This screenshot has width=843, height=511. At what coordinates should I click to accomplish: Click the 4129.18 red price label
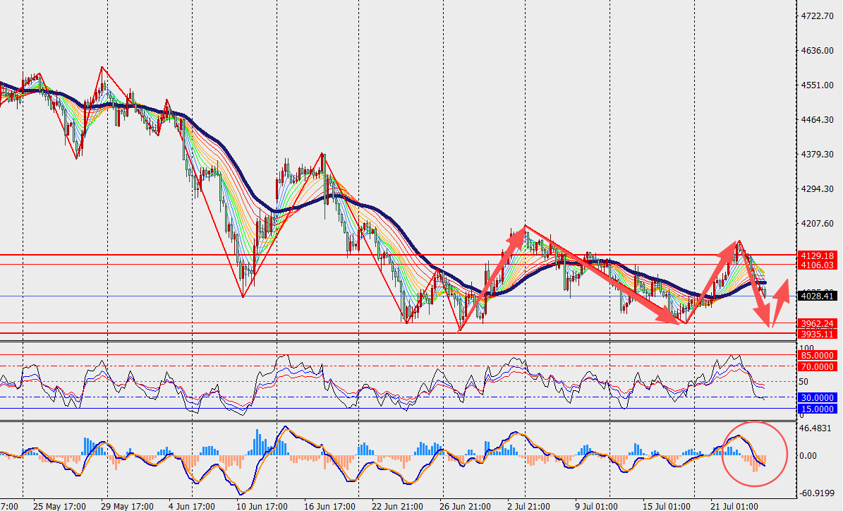pyautogui.click(x=817, y=255)
